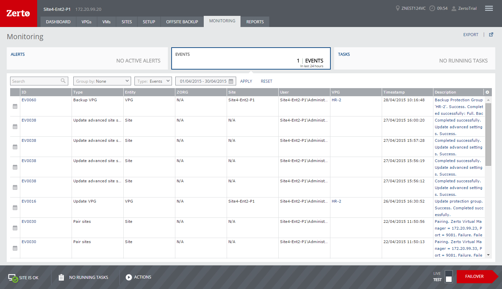
Task: Toggle the Live/Test failover switch
Action: (x=449, y=276)
